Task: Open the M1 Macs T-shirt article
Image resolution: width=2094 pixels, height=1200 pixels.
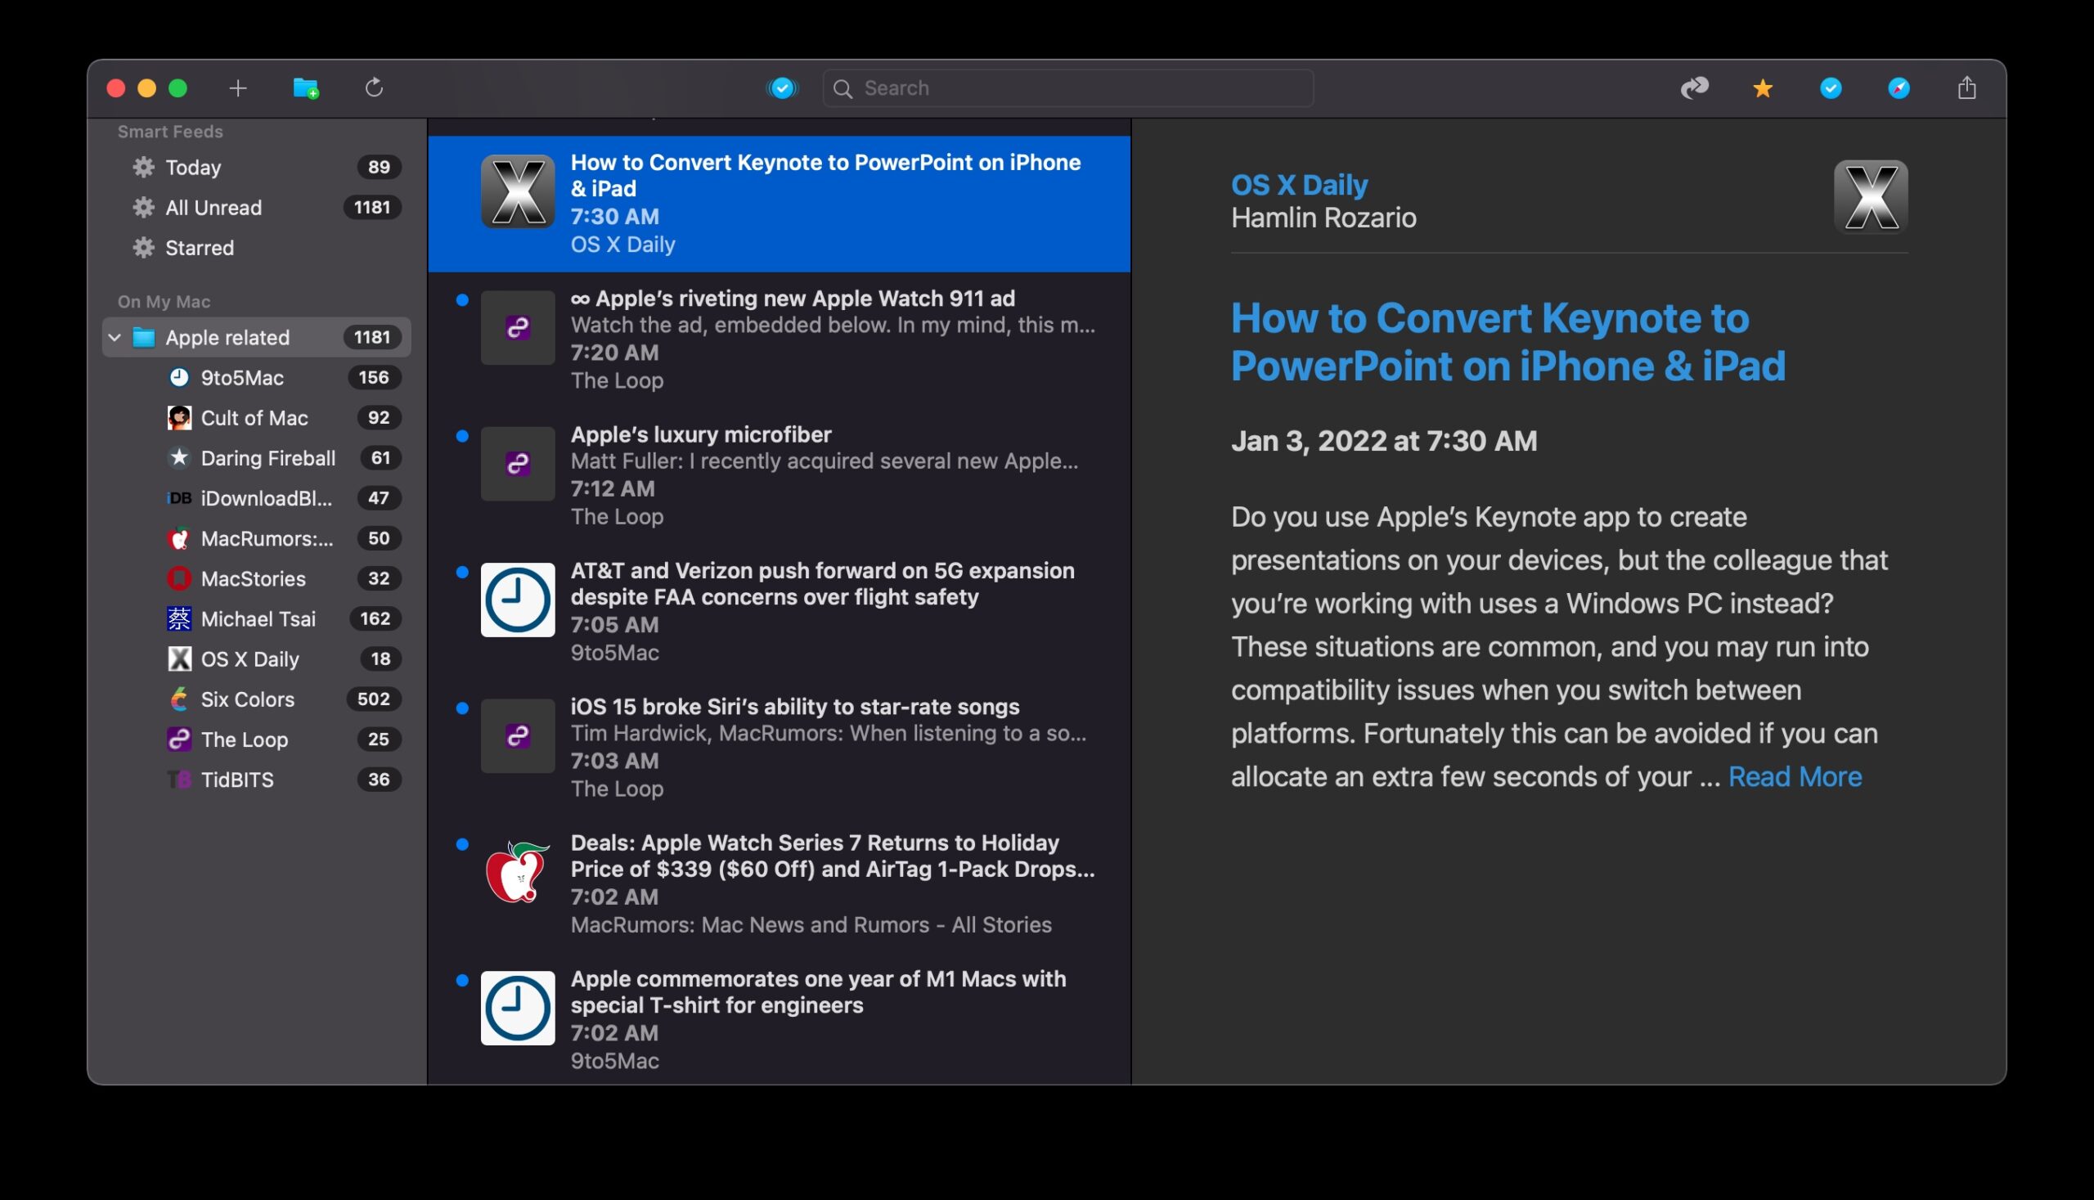Action: tap(779, 1019)
